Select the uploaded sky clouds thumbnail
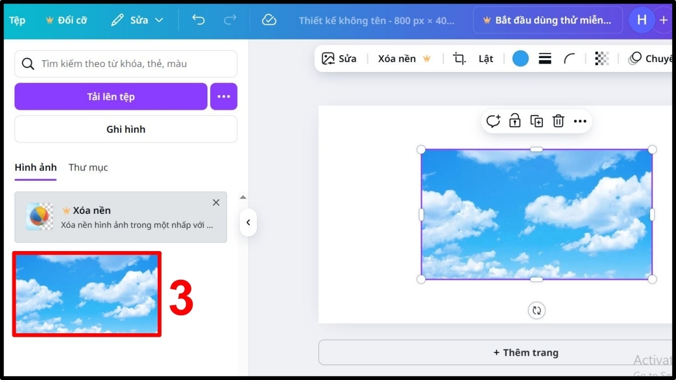 (87, 294)
